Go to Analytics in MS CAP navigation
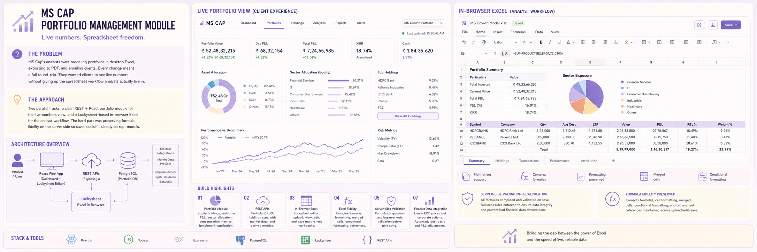The height and width of the screenshot is (252, 757). (319, 23)
